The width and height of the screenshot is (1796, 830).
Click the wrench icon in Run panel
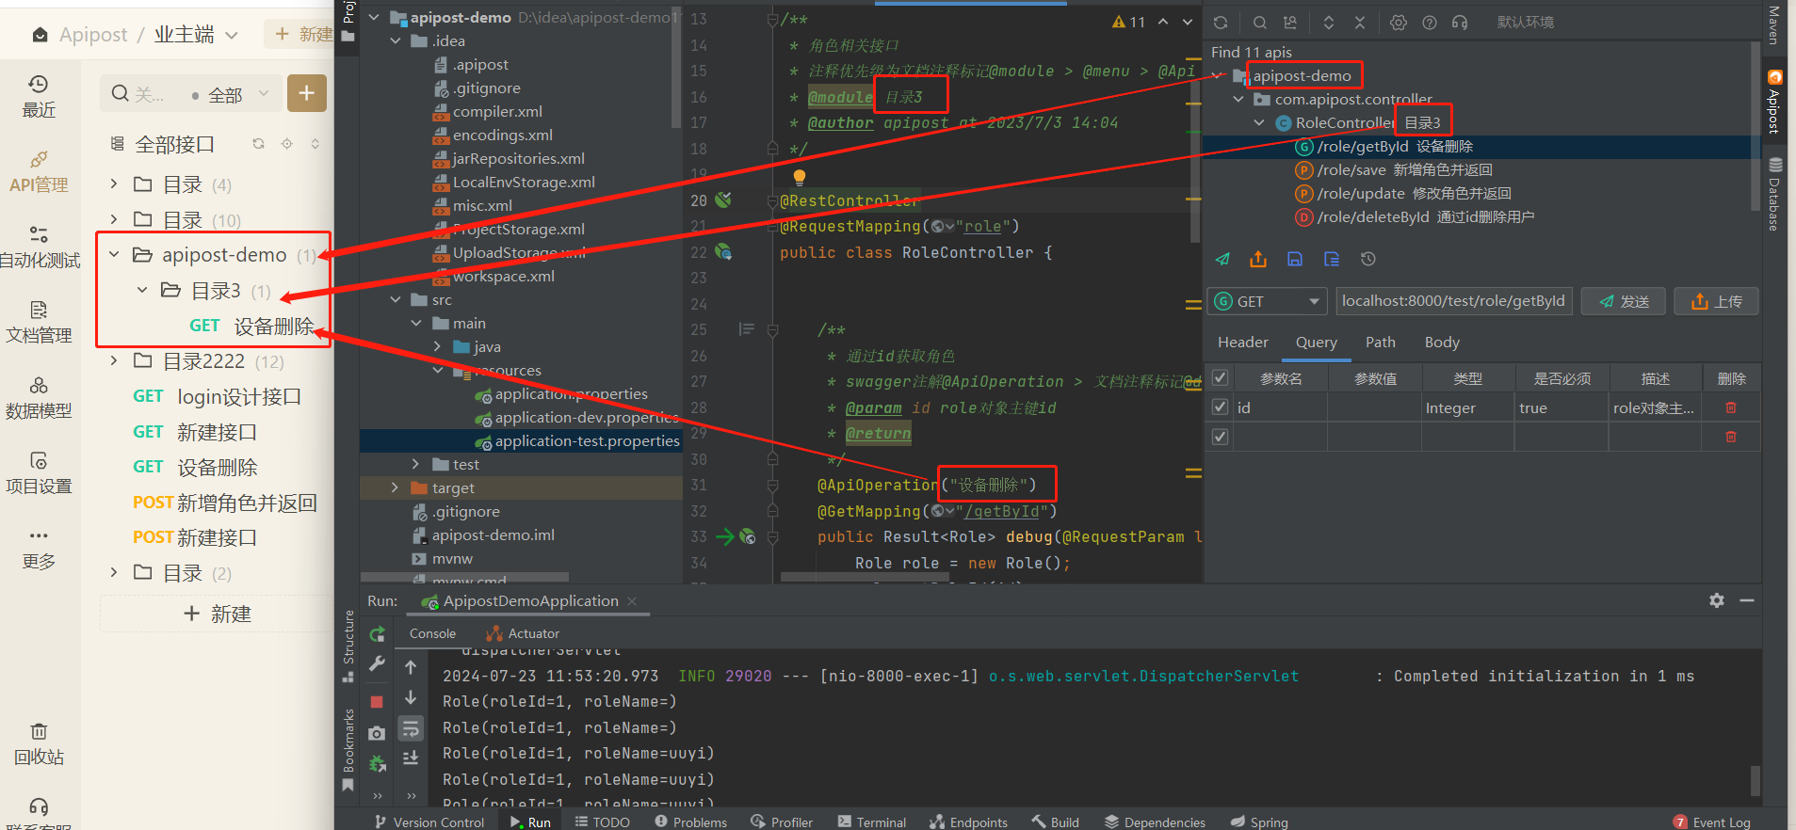pos(377,664)
